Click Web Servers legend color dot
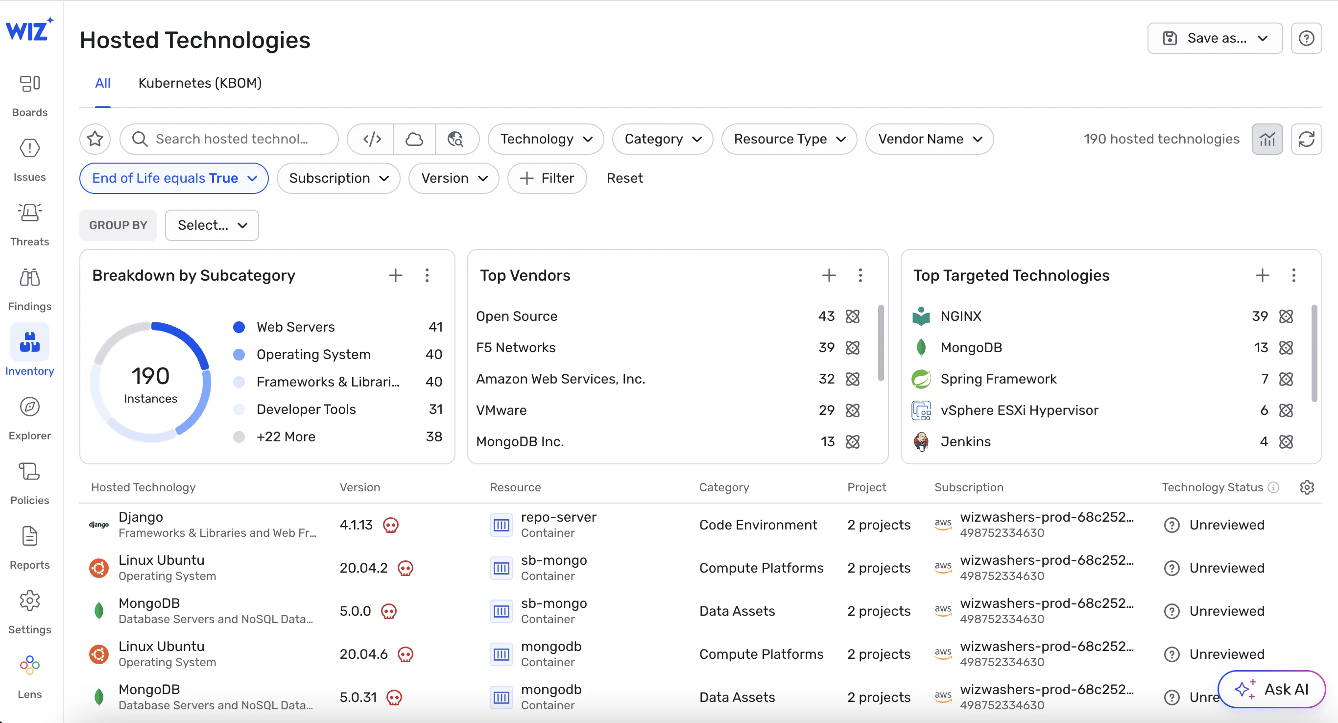The height and width of the screenshot is (723, 1338). click(239, 327)
